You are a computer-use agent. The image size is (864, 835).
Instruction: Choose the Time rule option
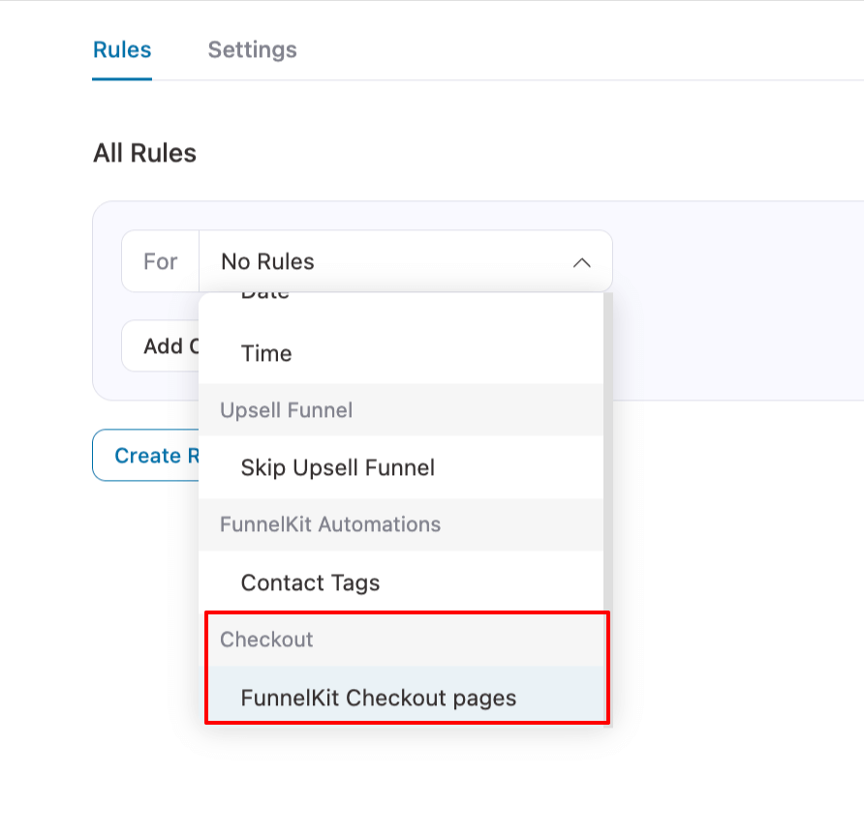click(x=266, y=353)
